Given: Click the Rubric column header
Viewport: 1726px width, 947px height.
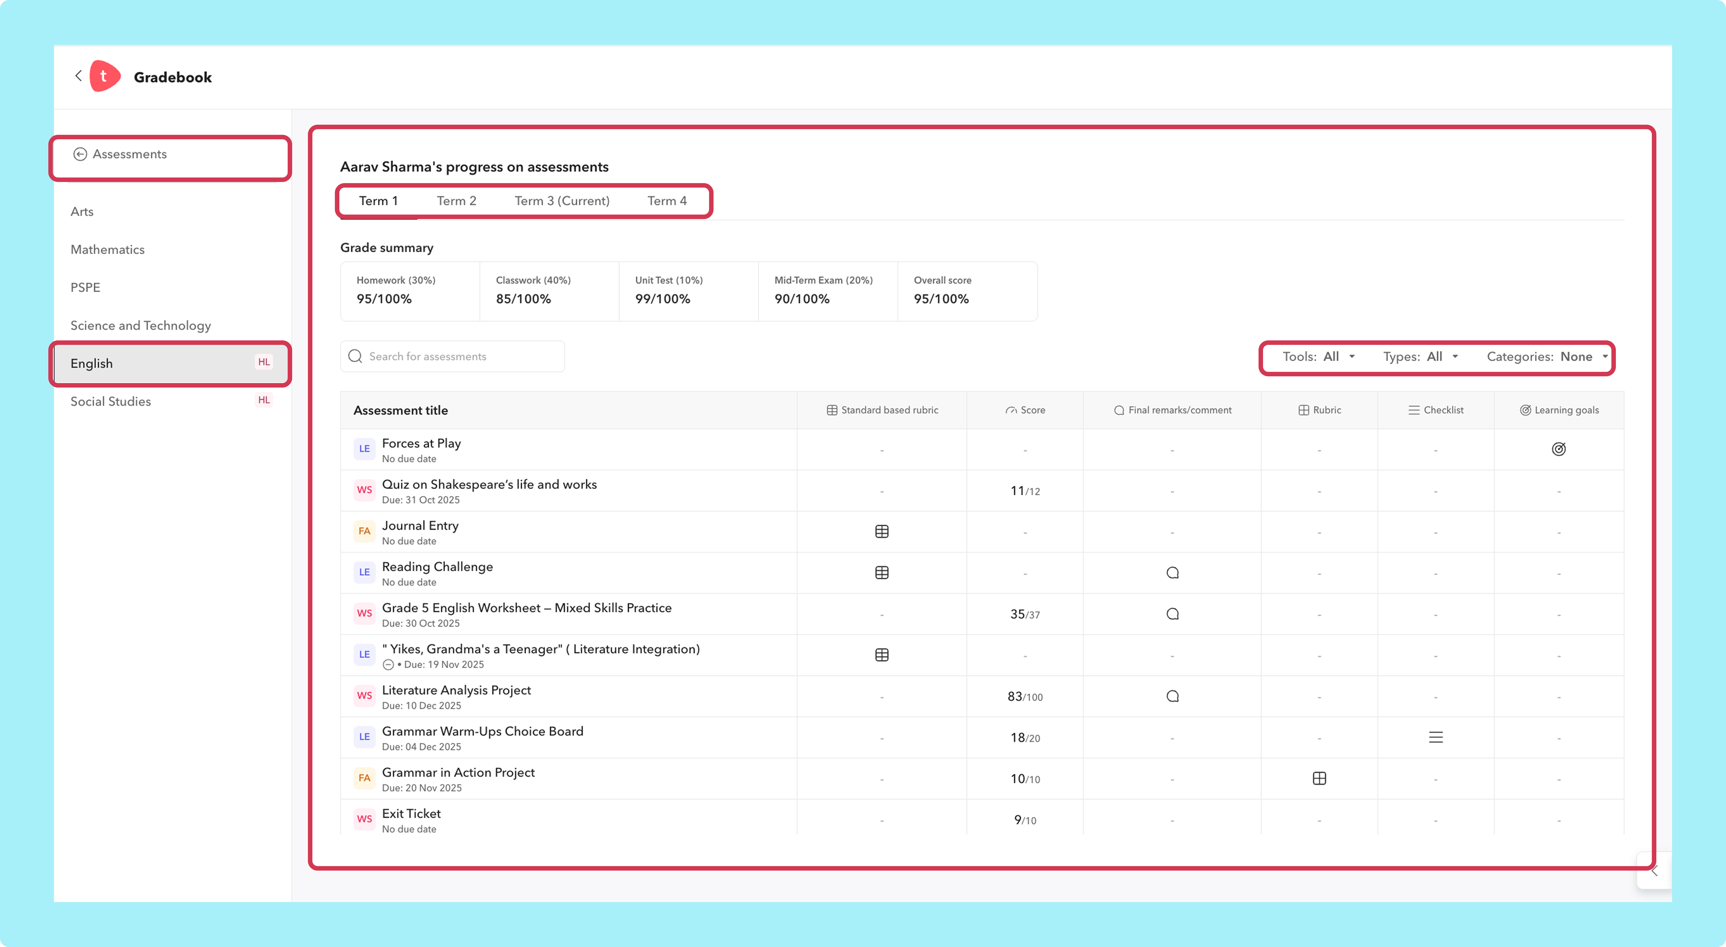Looking at the screenshot, I should point(1319,410).
